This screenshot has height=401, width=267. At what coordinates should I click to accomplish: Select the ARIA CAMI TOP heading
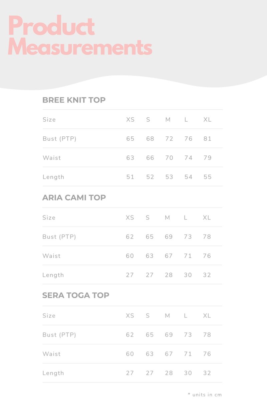[x=74, y=197]
